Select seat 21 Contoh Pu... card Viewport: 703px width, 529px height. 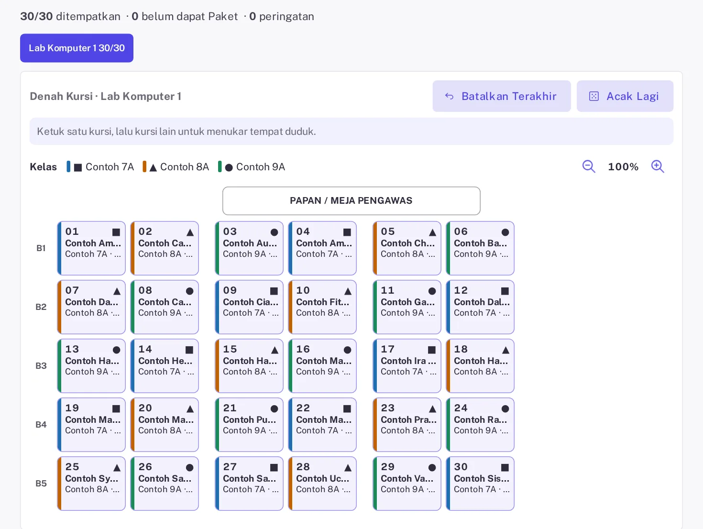tap(249, 425)
